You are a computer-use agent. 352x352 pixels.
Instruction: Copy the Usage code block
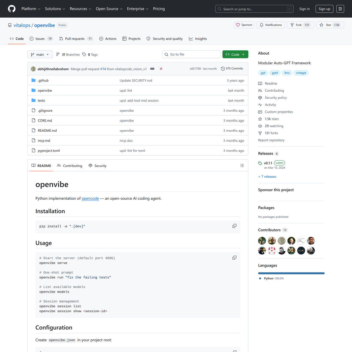point(234,258)
